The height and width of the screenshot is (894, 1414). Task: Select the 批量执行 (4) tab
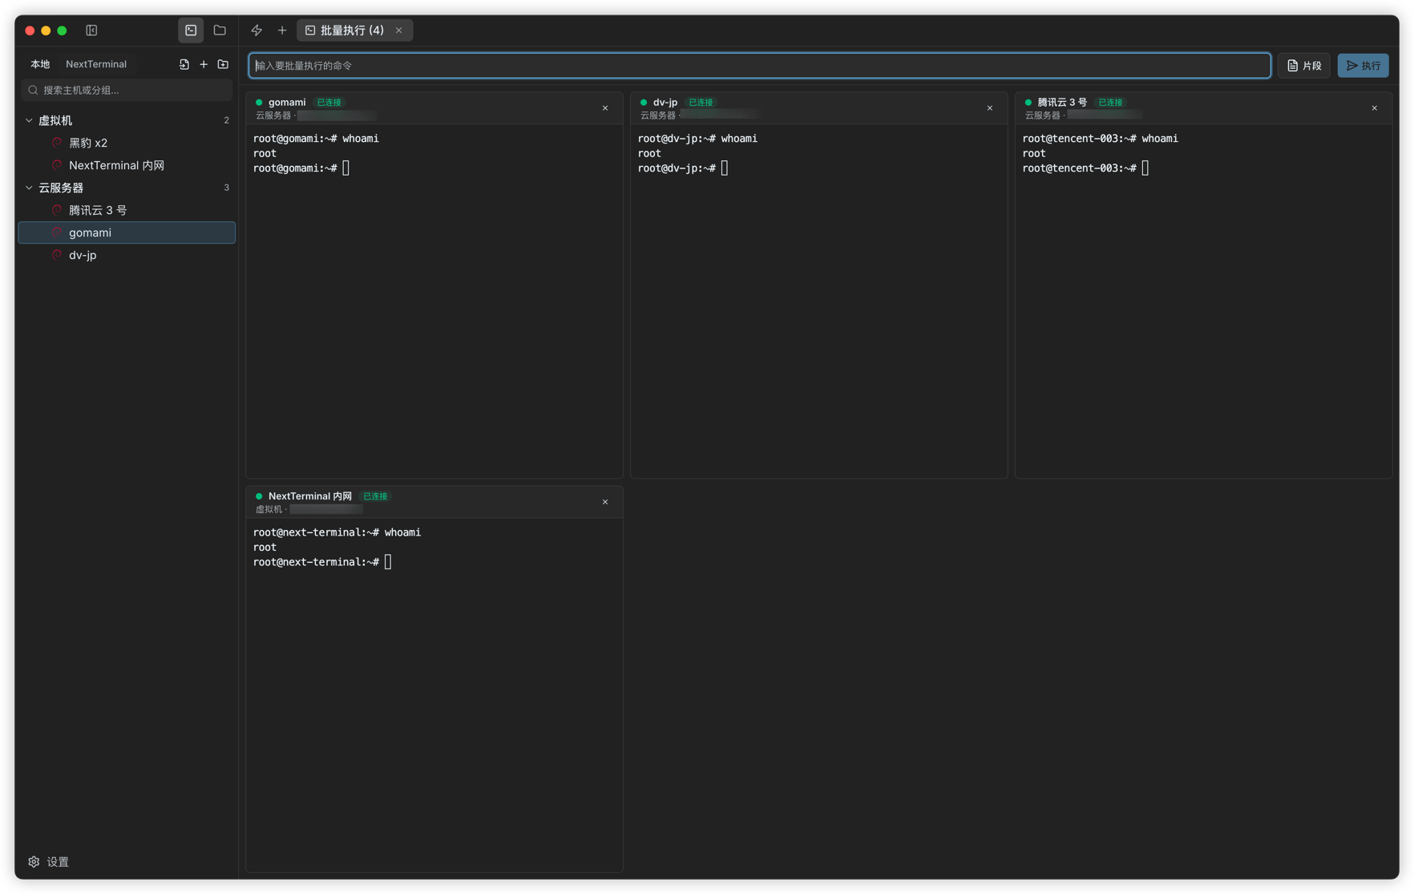click(354, 30)
